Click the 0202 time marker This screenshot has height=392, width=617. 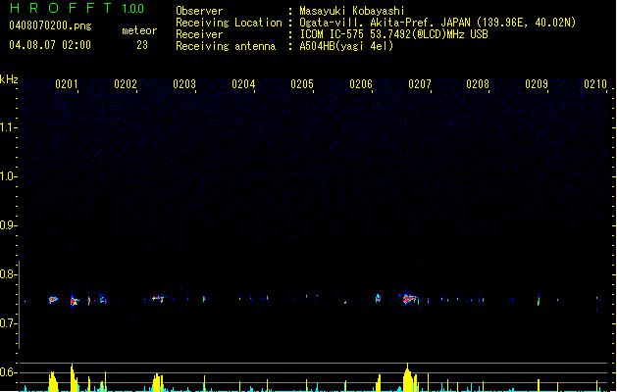click(126, 84)
